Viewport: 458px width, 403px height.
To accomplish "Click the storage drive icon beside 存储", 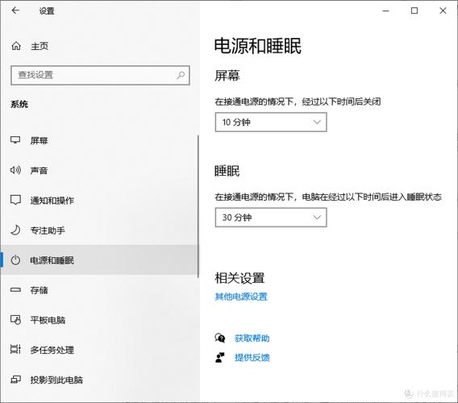I will (x=15, y=290).
